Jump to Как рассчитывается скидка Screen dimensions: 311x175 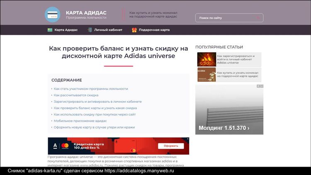click(76, 95)
